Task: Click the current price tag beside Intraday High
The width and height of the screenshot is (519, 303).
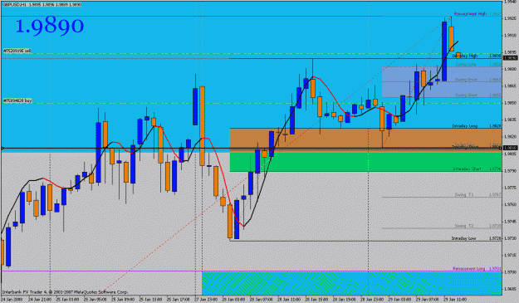Action: tap(510, 58)
